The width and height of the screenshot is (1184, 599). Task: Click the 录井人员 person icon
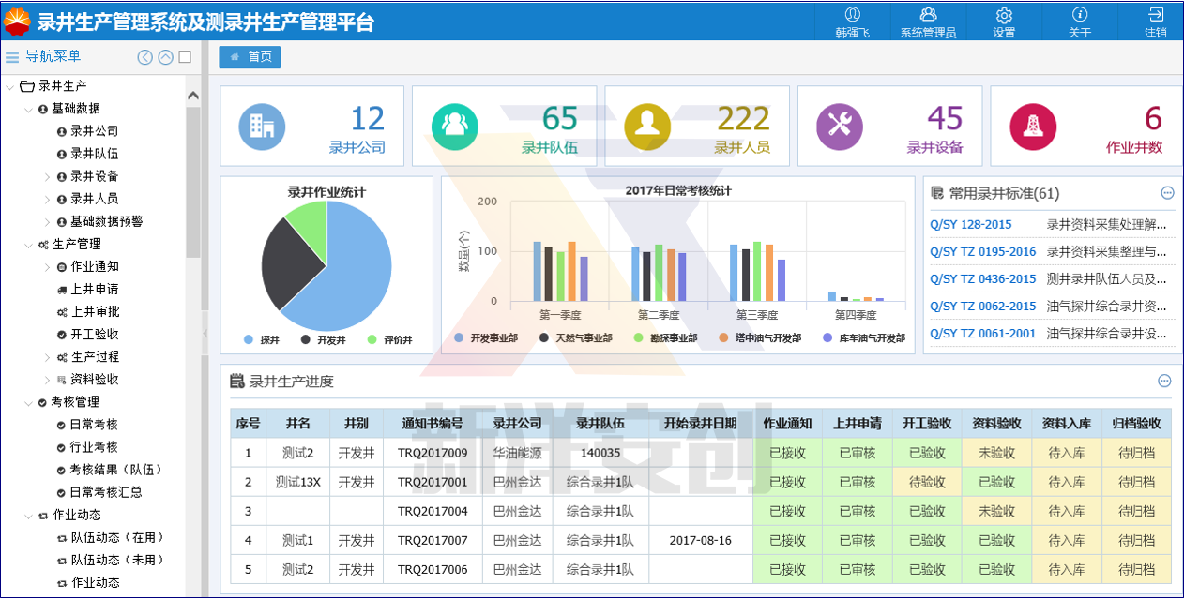pyautogui.click(x=647, y=126)
